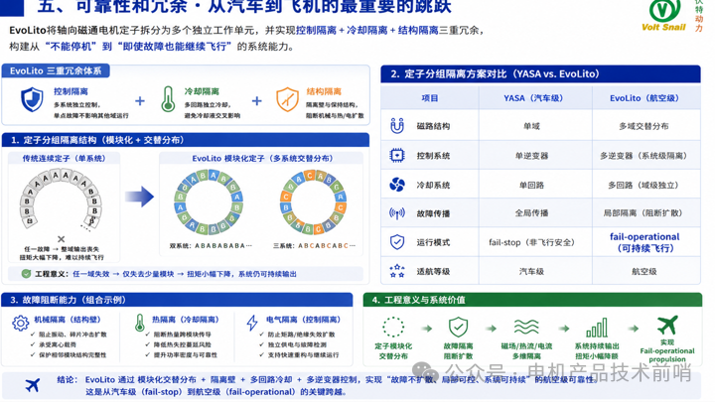Click the Volt Snail logo
715x402 pixels.
click(664, 16)
